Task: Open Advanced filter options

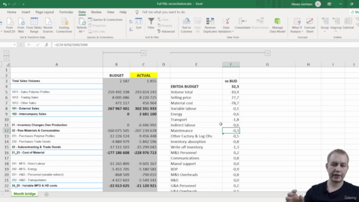Action: [166, 31]
